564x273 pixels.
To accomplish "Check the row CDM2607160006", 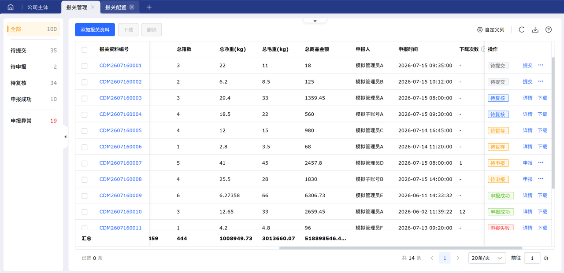I will point(85,147).
